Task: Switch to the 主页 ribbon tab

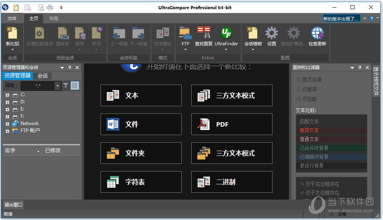Action: [x=33, y=18]
